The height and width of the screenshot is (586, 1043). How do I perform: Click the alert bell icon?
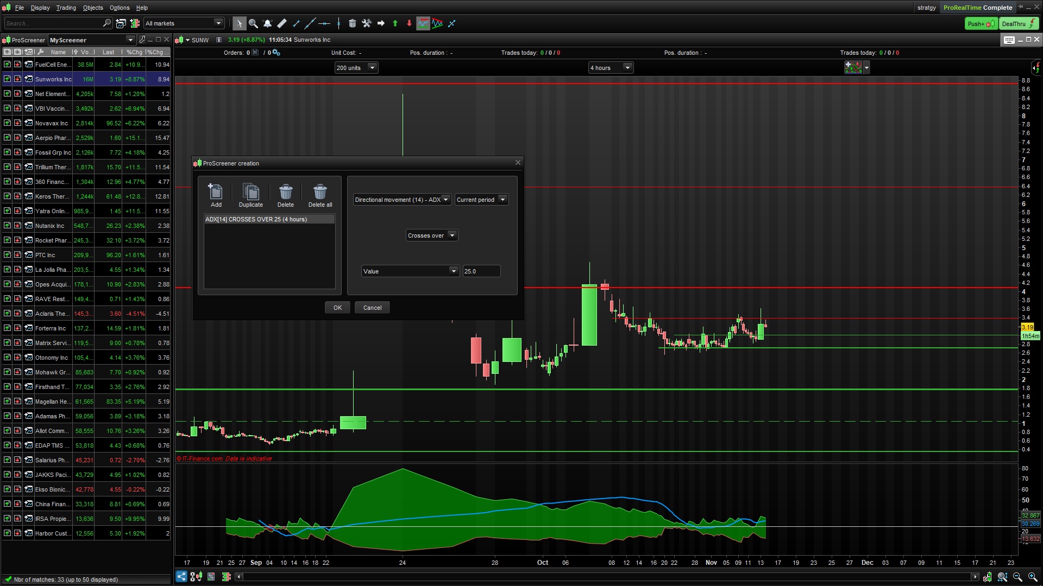(267, 23)
